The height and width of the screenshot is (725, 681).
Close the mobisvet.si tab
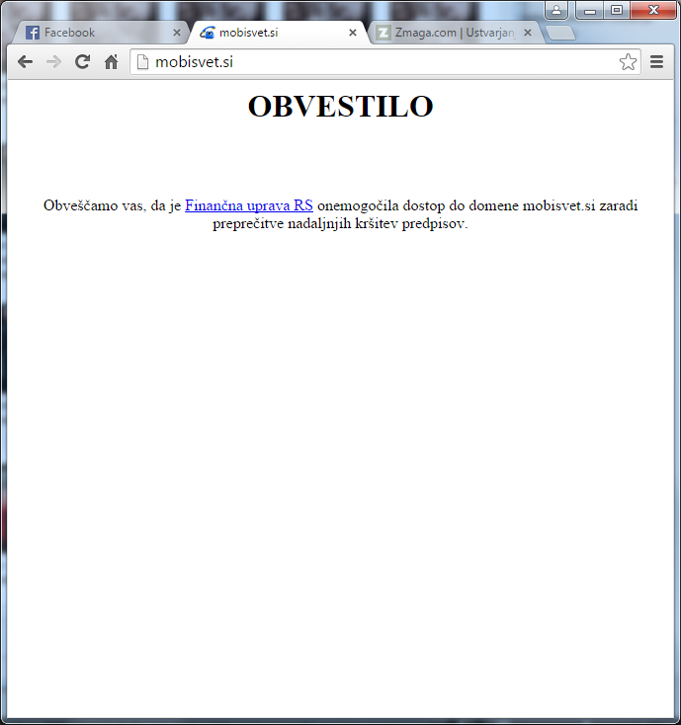click(x=353, y=33)
